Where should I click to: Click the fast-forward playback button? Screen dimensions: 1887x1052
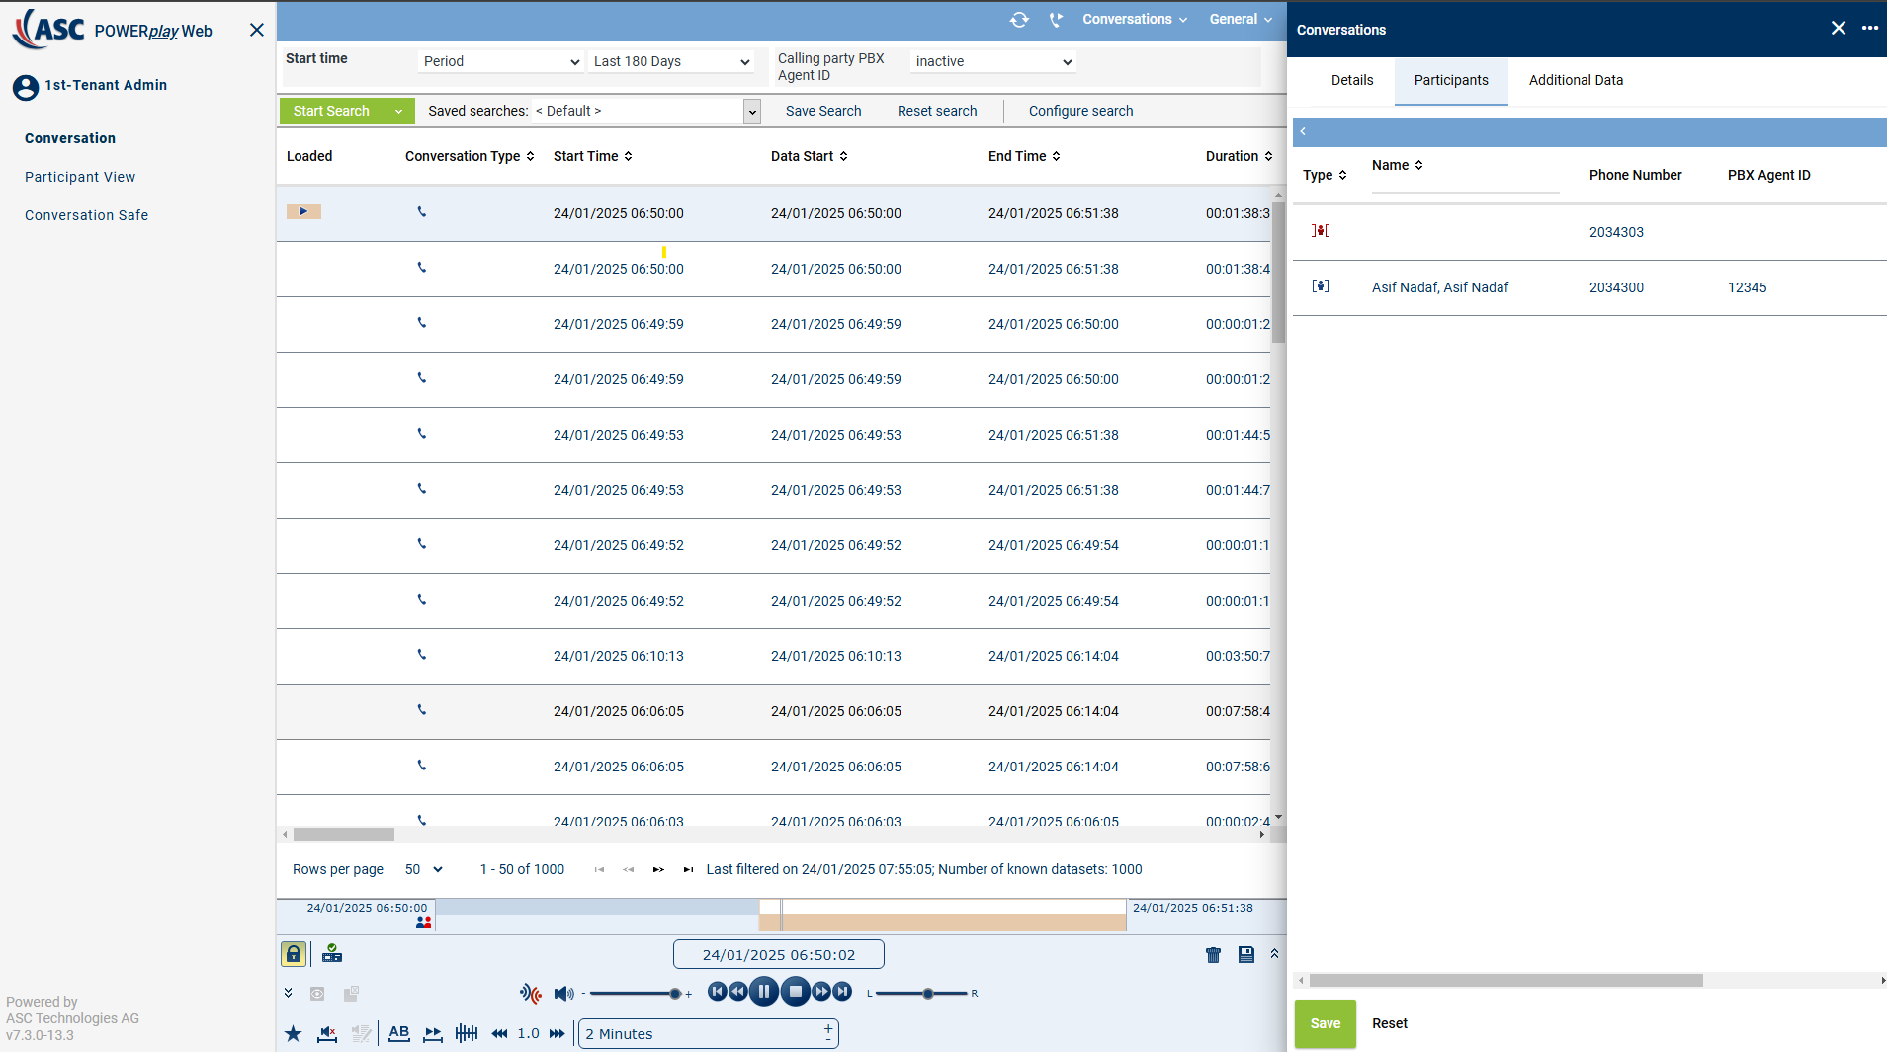(821, 991)
